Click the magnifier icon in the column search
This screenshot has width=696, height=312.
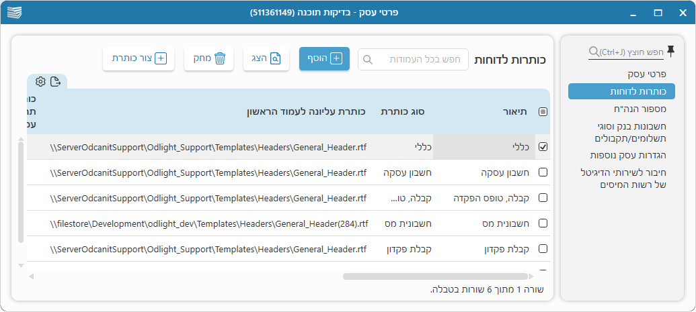(x=368, y=59)
